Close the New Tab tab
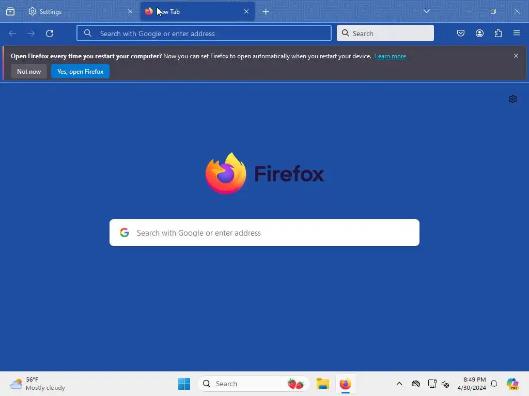The image size is (529, 396). click(x=246, y=11)
